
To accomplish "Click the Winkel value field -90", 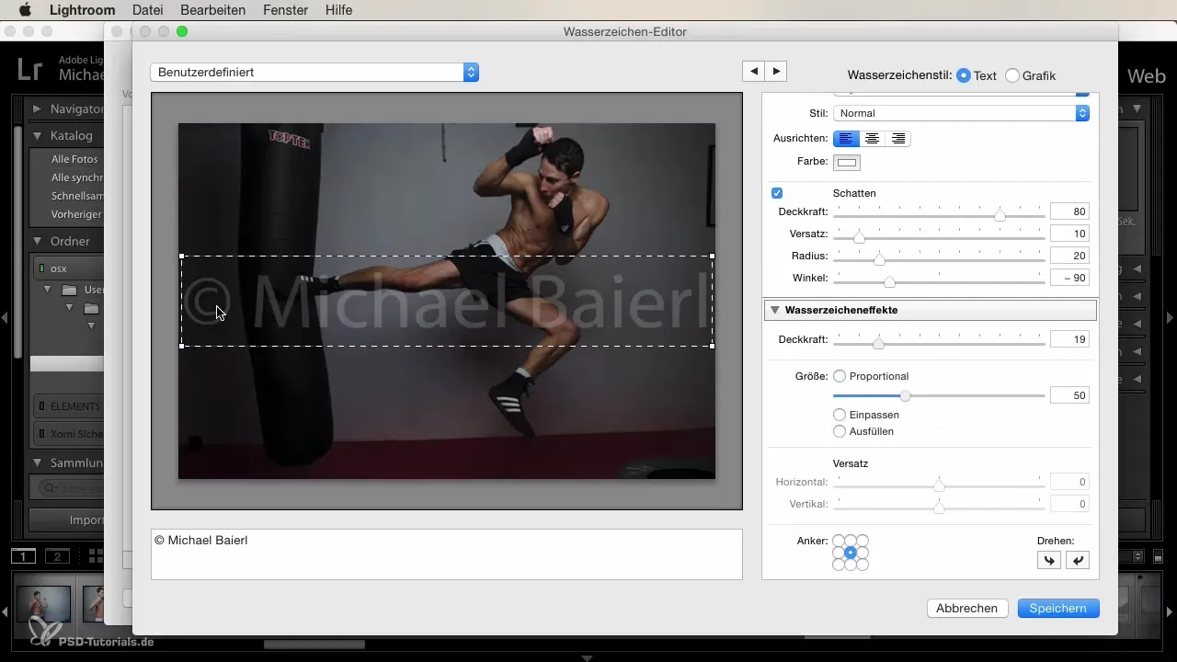I will (x=1069, y=278).
